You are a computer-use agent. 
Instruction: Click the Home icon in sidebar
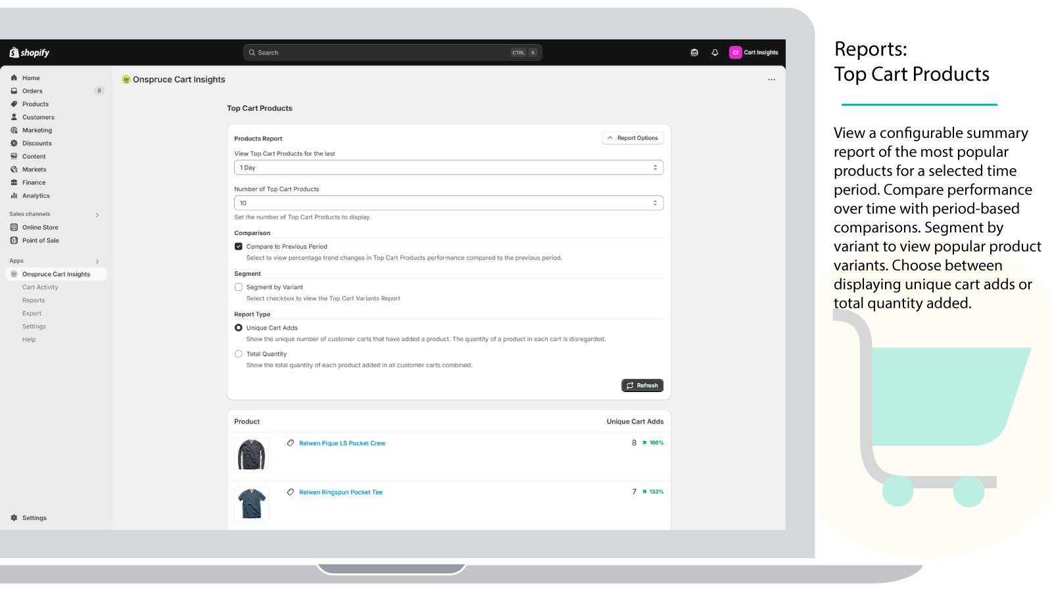(x=14, y=77)
